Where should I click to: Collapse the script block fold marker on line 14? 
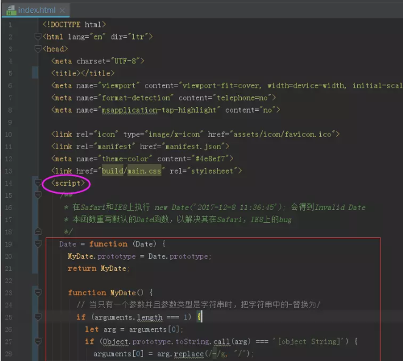pos(38,183)
